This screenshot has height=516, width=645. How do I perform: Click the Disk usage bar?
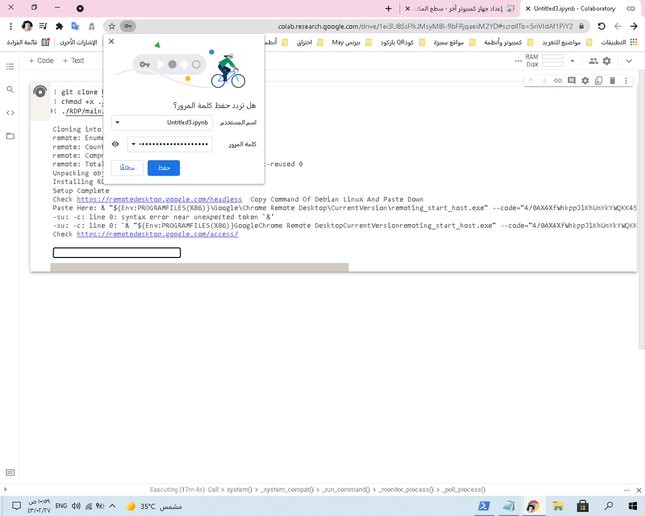tap(553, 64)
